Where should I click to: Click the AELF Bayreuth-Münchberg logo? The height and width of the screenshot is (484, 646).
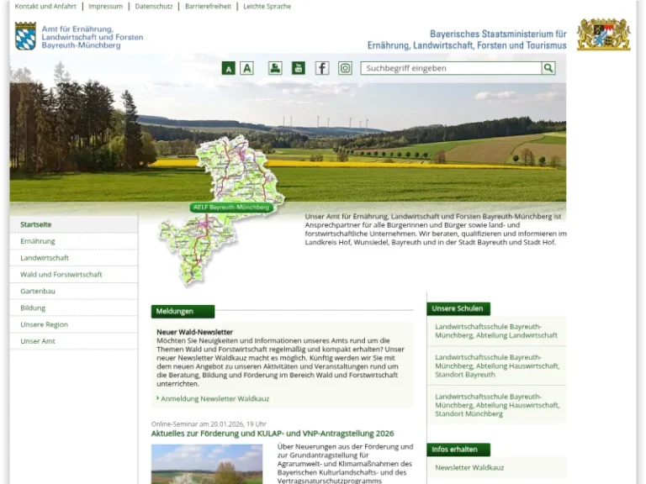point(79,37)
